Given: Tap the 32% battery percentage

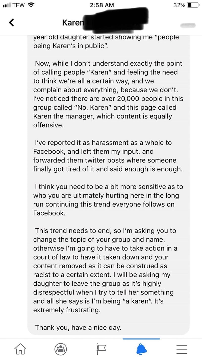Looking at the screenshot, I should coord(179,5).
